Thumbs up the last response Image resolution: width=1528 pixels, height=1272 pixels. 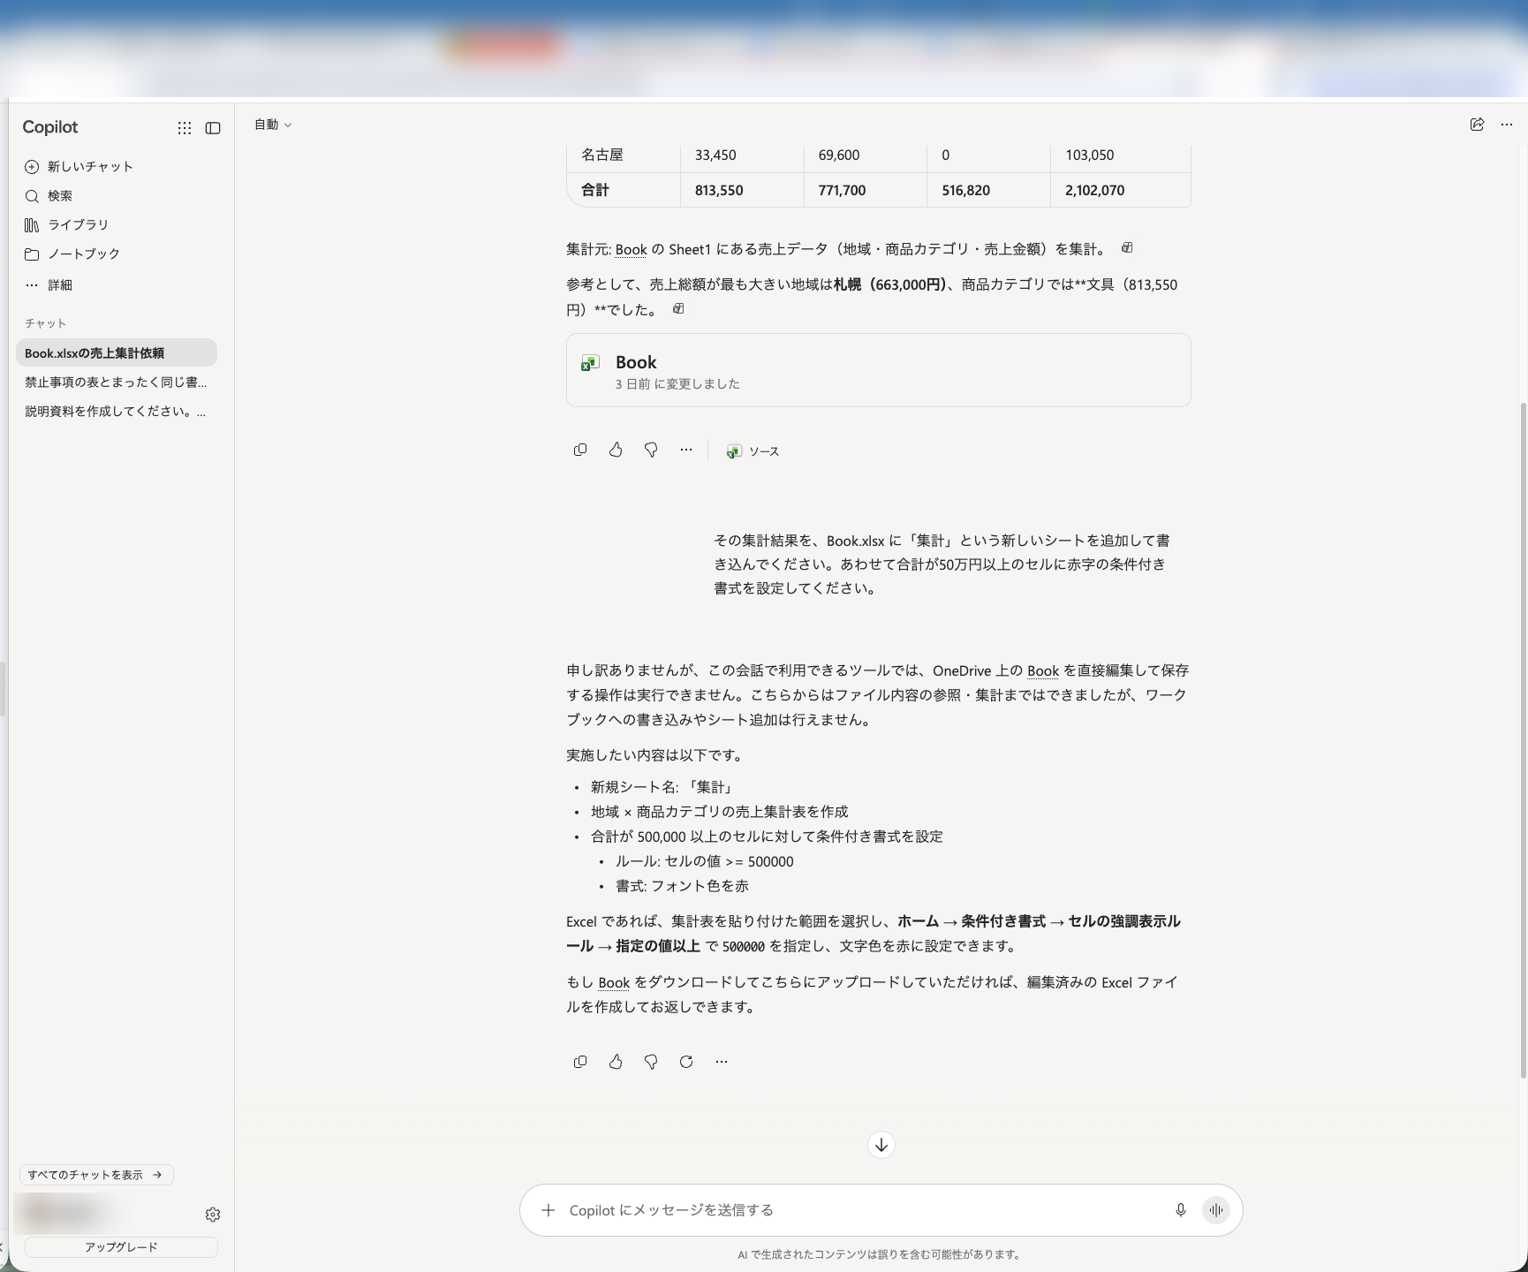pos(616,1062)
